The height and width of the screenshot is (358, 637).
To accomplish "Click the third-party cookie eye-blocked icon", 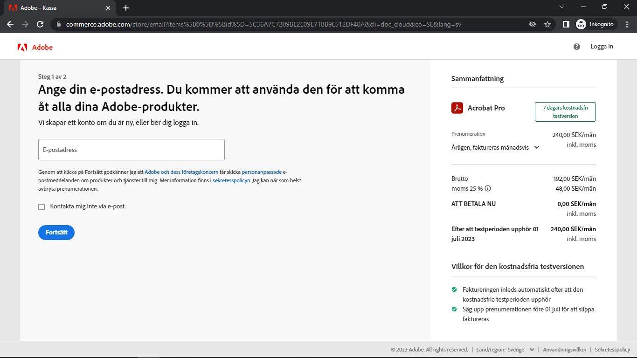I will [x=532, y=24].
